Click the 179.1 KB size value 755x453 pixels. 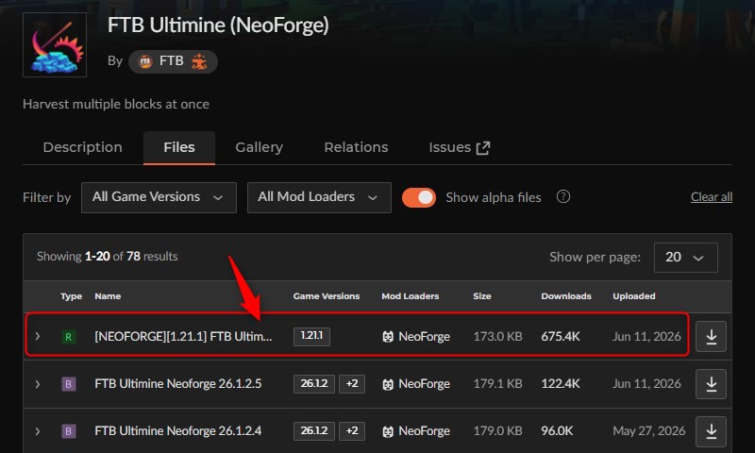[497, 384]
